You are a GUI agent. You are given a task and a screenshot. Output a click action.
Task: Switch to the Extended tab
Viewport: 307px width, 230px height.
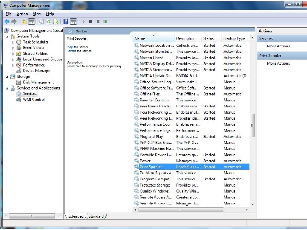pyautogui.click(x=75, y=216)
